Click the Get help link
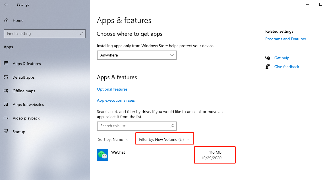Screen dimensions: 329x180 point(282,58)
